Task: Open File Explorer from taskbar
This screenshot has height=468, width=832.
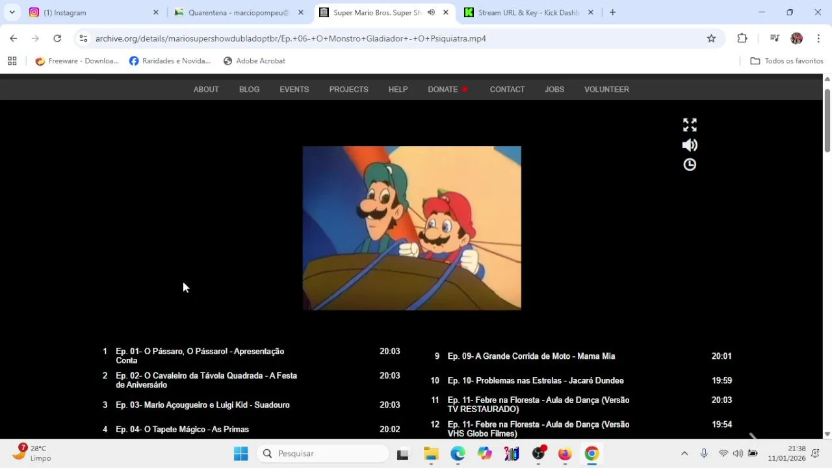Action: tap(431, 454)
